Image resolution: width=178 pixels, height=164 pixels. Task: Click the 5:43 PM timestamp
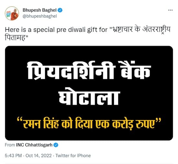coord(13,156)
